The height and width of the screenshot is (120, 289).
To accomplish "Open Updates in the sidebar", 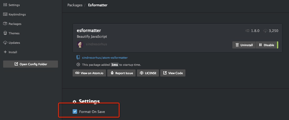I will [x=12, y=42].
